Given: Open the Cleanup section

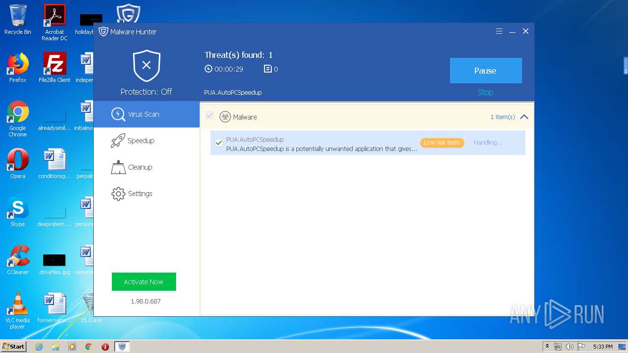Looking at the screenshot, I should click(x=147, y=167).
